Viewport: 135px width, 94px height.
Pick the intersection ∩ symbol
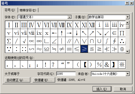(92, 41)
